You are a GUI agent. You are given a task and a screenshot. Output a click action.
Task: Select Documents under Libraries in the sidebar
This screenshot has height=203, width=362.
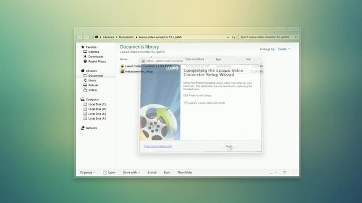(x=96, y=76)
